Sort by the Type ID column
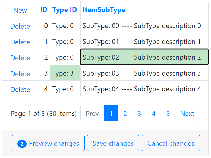This screenshot has height=158, width=211. pos(65,10)
